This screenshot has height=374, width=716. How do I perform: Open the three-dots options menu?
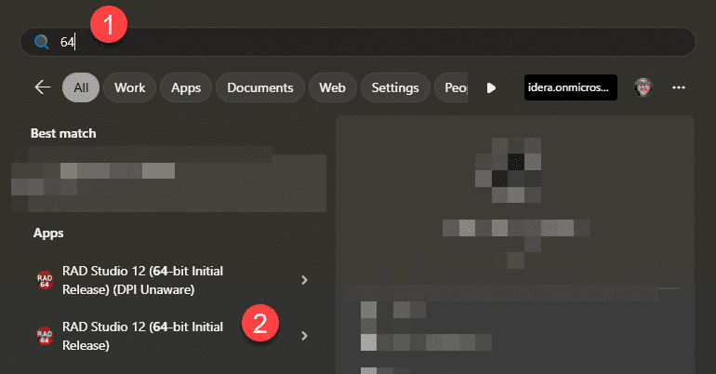(x=679, y=87)
